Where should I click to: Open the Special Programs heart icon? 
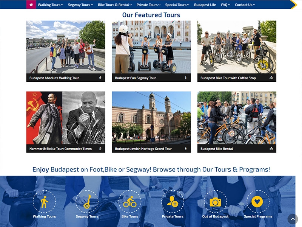(258, 202)
